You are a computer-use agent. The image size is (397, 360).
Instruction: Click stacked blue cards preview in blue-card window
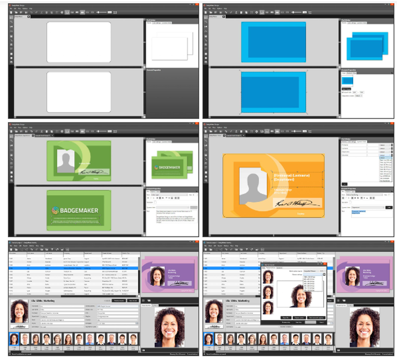click(367, 46)
